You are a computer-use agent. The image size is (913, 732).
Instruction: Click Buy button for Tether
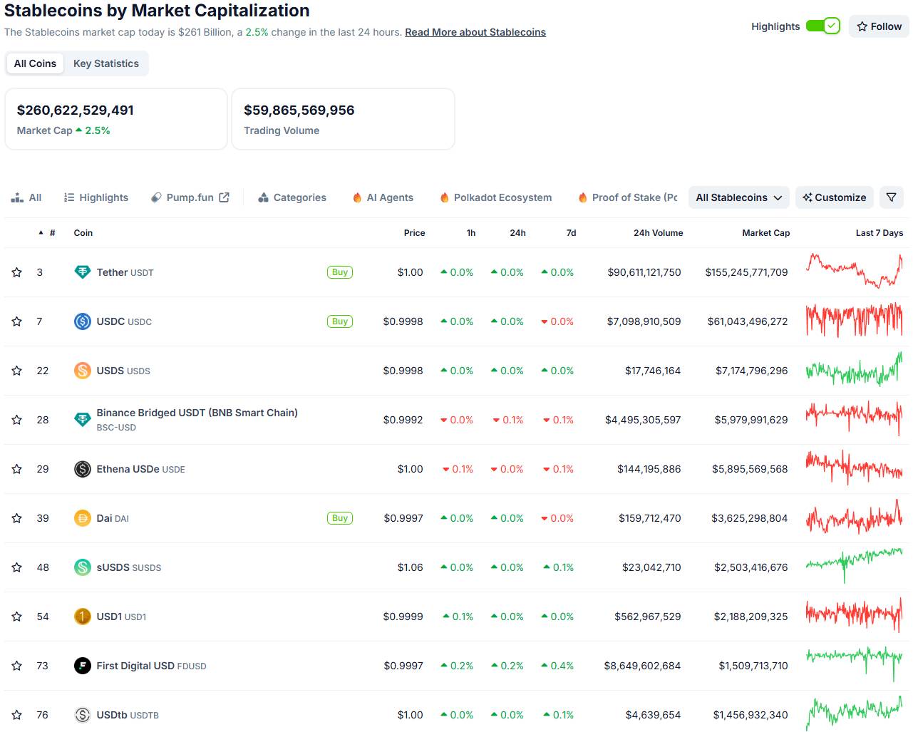340,272
